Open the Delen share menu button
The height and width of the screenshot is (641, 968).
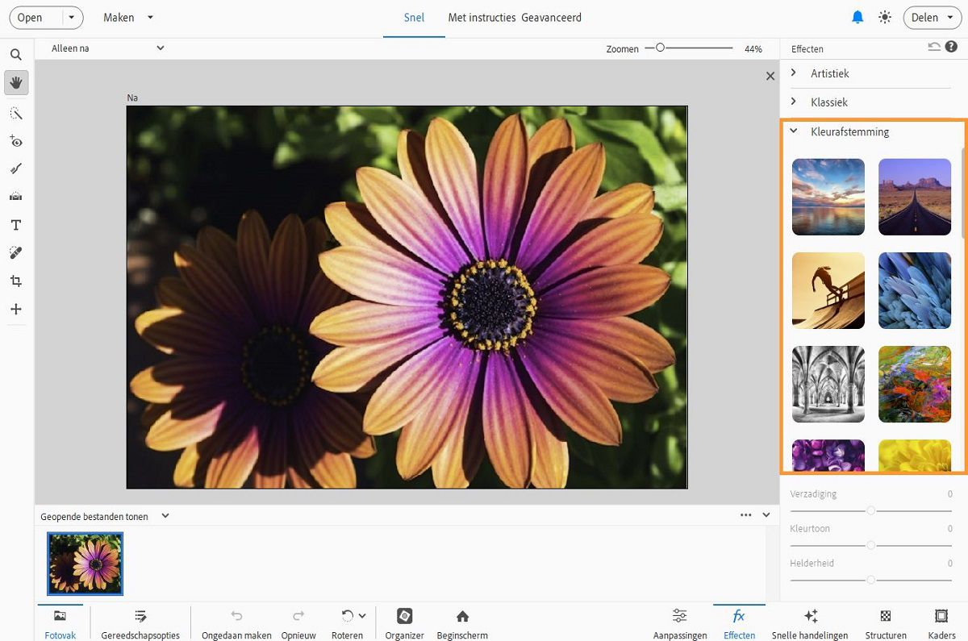(933, 18)
